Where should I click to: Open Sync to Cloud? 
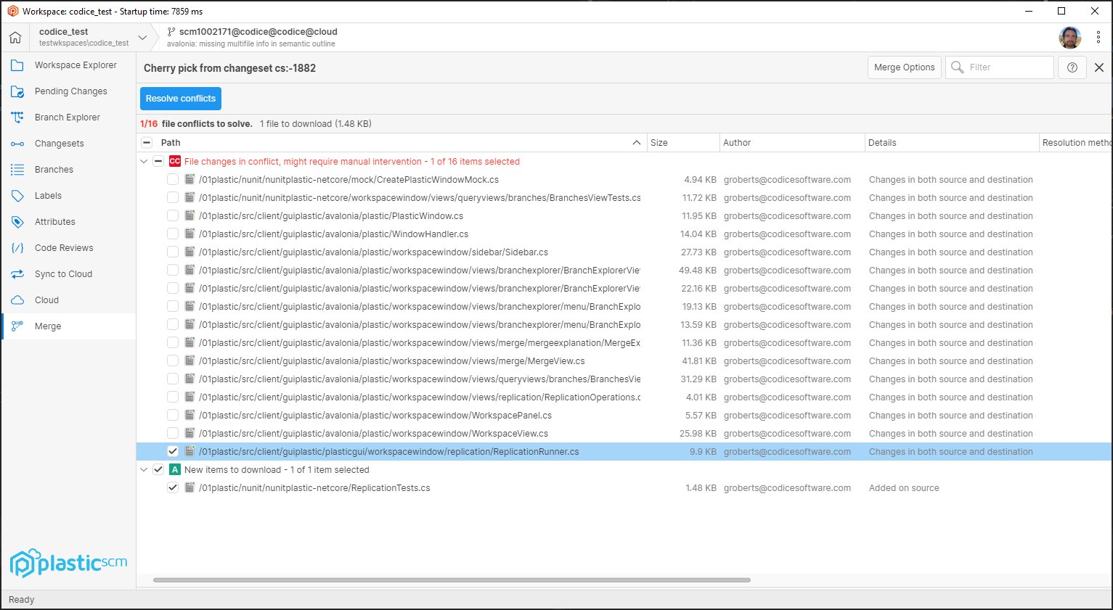click(63, 273)
